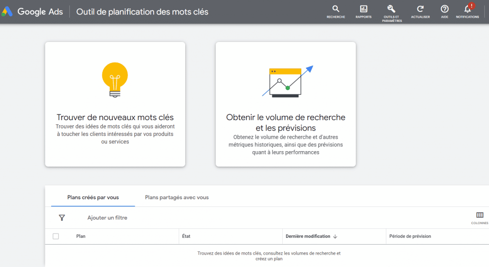The width and height of the screenshot is (489, 267).
Task: Click Ajouter un filtre field
Action: 107,218
